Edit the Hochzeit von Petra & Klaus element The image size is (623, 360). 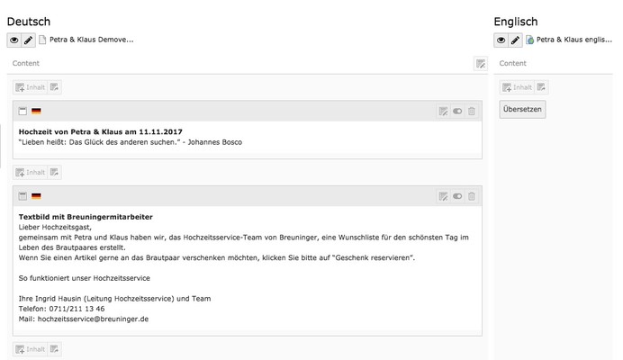443,112
